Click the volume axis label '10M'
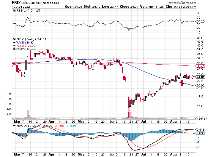 pyautogui.click(x=8, y=94)
